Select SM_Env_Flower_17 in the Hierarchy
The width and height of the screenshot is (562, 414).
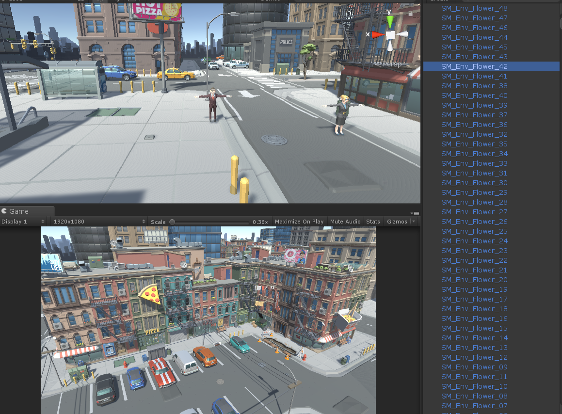(491, 299)
